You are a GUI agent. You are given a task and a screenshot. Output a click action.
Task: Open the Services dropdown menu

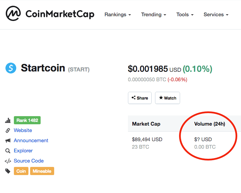(x=216, y=15)
